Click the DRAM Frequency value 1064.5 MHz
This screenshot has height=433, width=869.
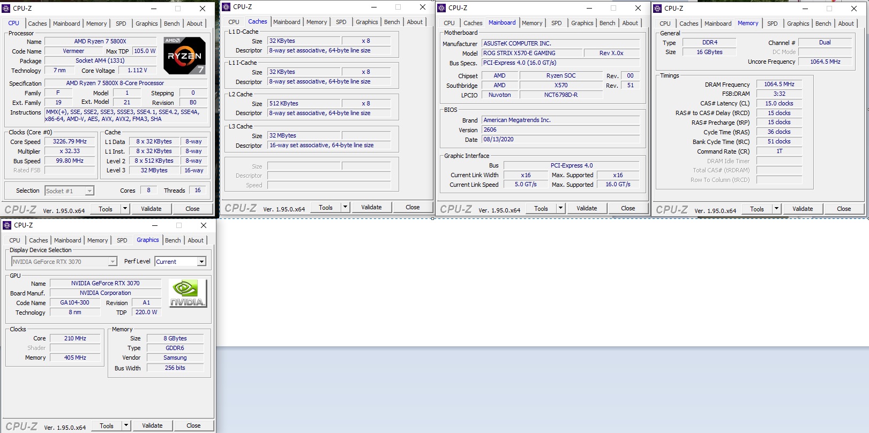click(779, 84)
